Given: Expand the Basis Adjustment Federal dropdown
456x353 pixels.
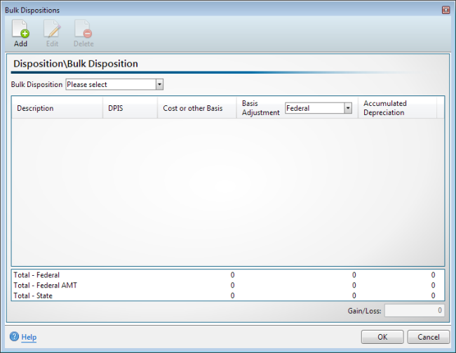Looking at the screenshot, I should tap(348, 108).
